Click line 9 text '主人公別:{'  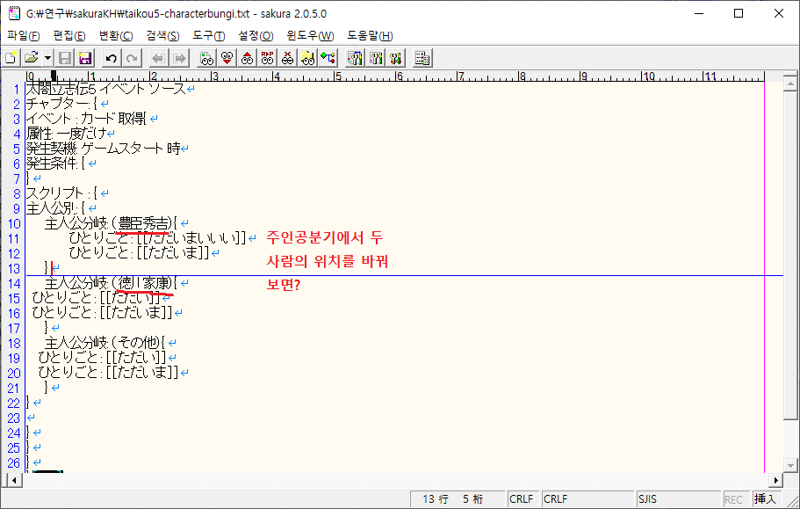tap(55, 208)
